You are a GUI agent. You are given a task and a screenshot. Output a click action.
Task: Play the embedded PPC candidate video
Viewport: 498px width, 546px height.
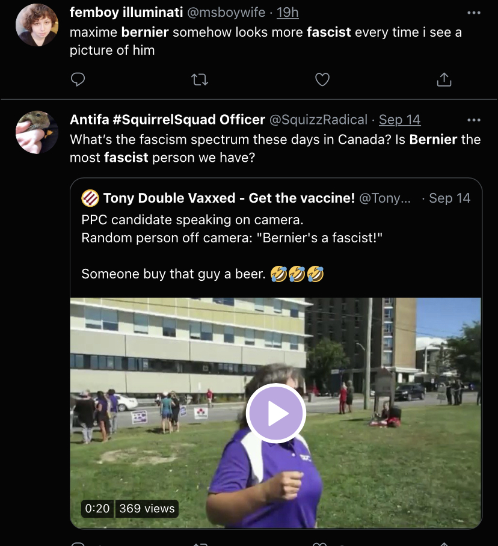pos(276,413)
